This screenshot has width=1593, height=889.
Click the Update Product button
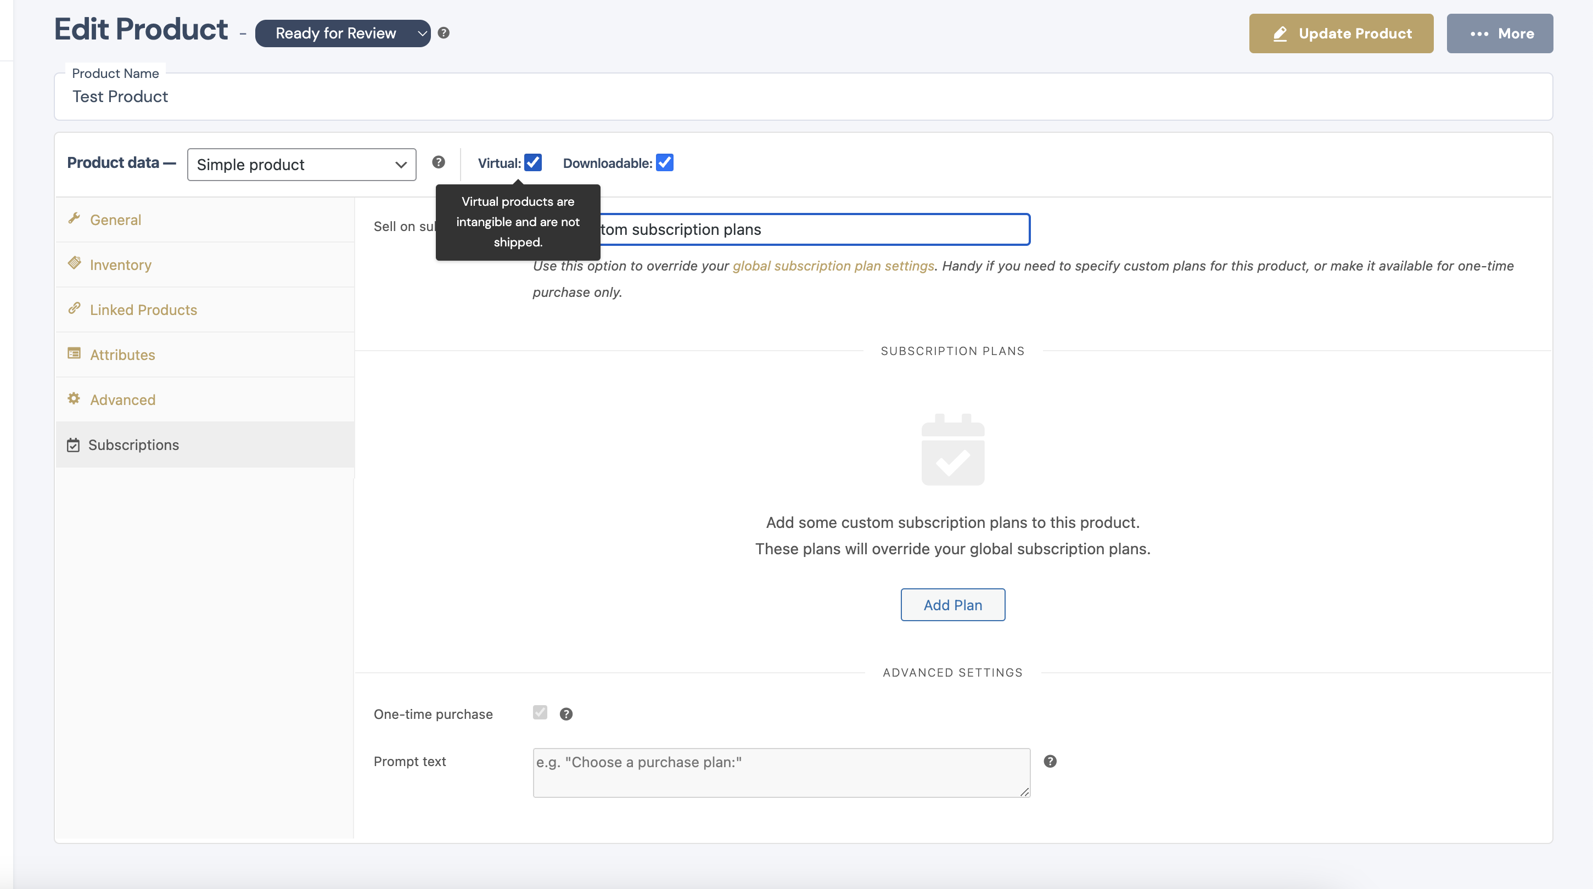pyautogui.click(x=1340, y=33)
